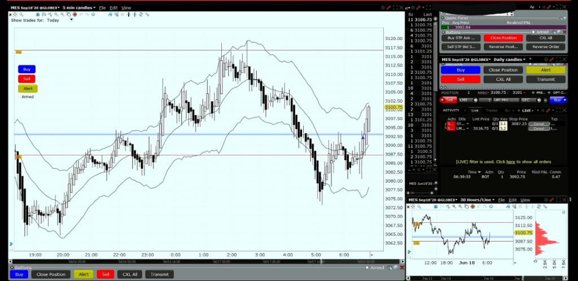This screenshot has width=578, height=281.
Task: Click the plus icon next to GTC
Action: click(545, 100)
